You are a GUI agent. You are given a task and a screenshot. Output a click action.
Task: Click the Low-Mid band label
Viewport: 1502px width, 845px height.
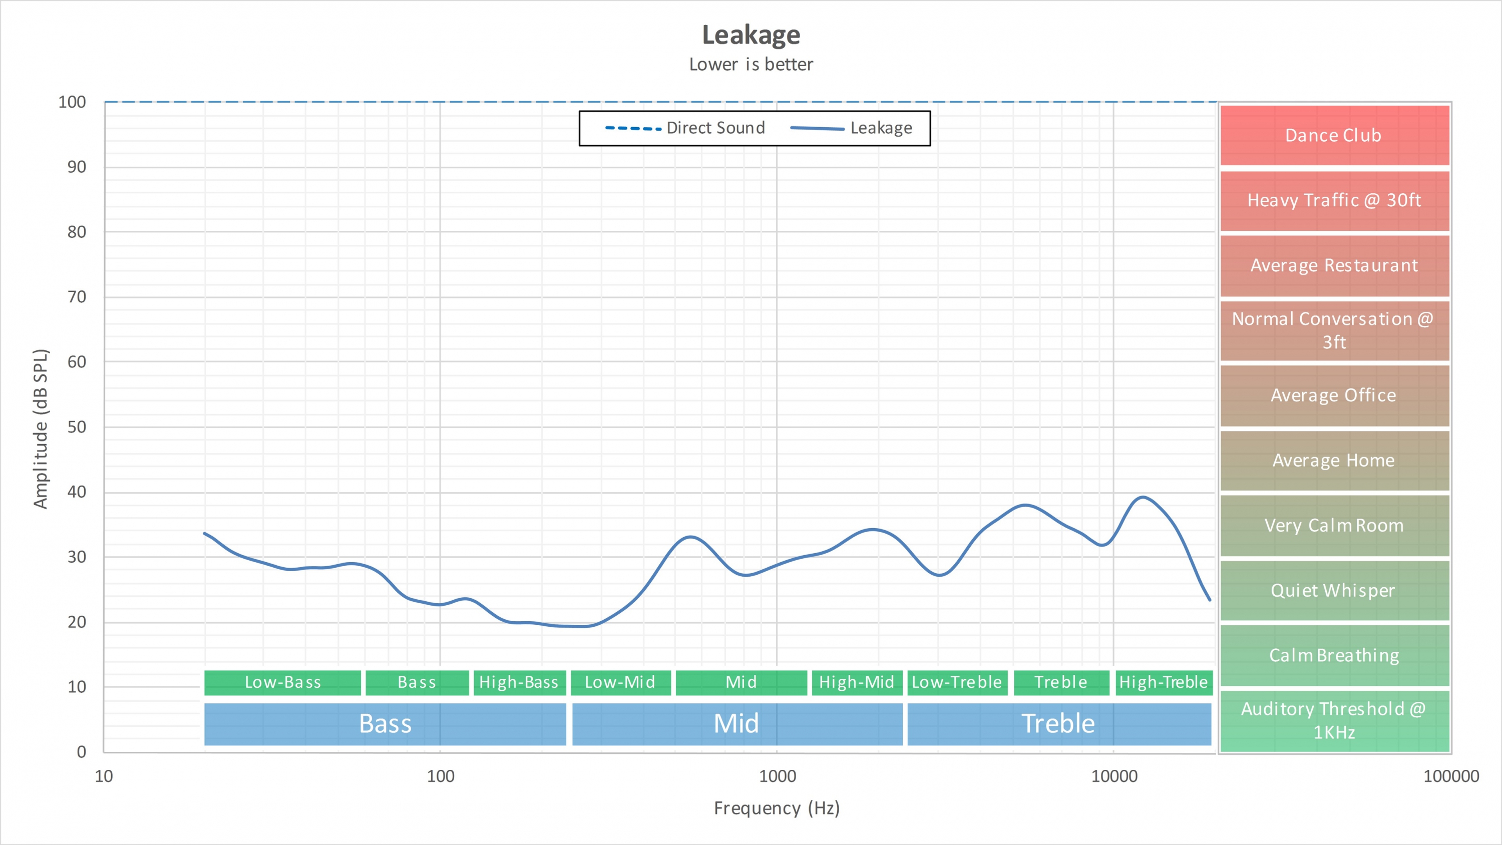[620, 682]
